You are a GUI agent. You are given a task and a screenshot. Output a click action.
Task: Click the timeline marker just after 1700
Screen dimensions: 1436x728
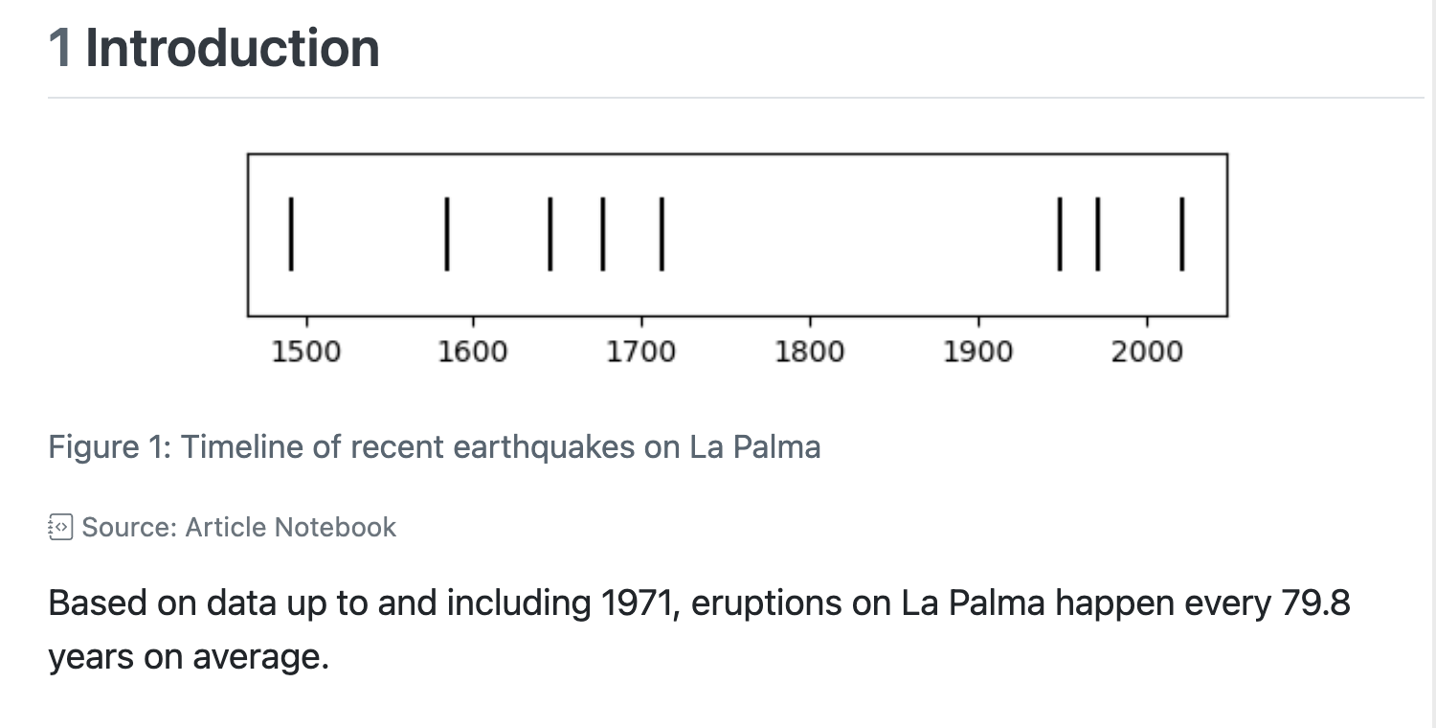(662, 234)
